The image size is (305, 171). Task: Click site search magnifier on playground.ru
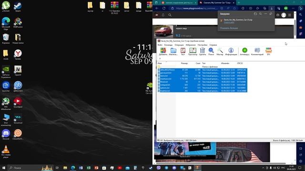click(x=170, y=15)
